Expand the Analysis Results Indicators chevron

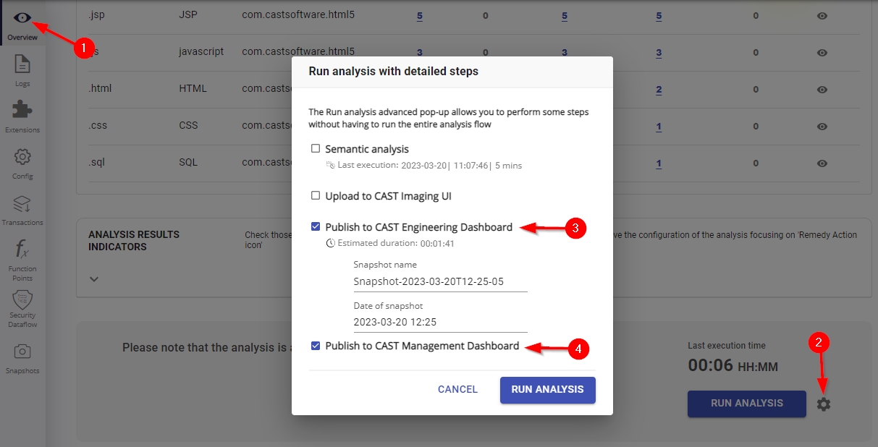click(x=94, y=279)
